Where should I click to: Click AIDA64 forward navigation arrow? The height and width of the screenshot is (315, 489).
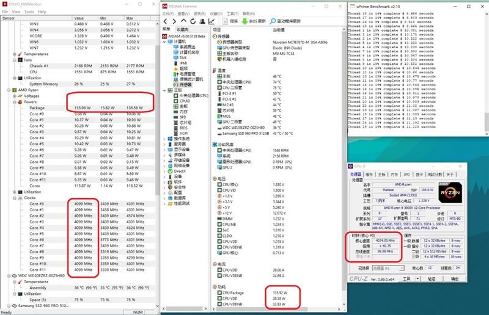pos(174,21)
